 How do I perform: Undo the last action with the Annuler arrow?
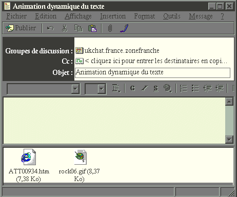click(50, 28)
